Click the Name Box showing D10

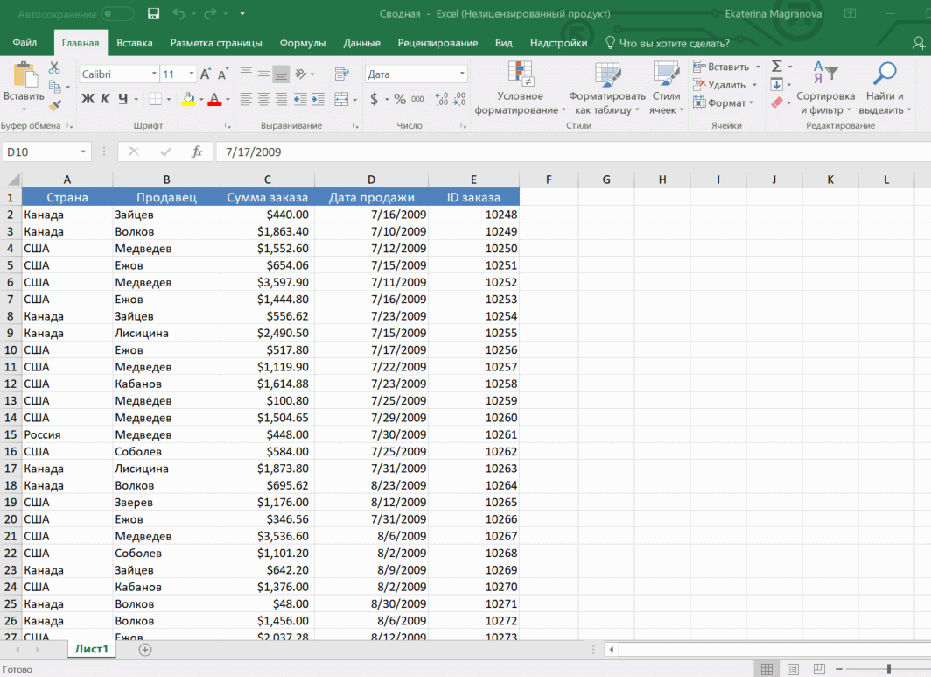click(x=40, y=152)
